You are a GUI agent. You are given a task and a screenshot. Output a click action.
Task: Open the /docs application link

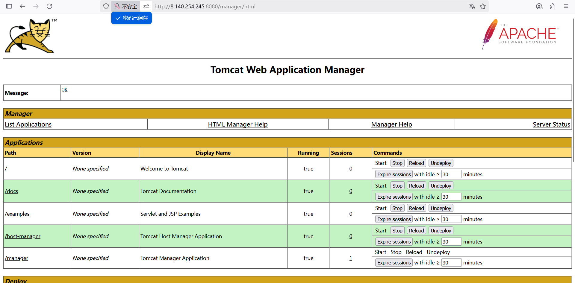[11, 191]
